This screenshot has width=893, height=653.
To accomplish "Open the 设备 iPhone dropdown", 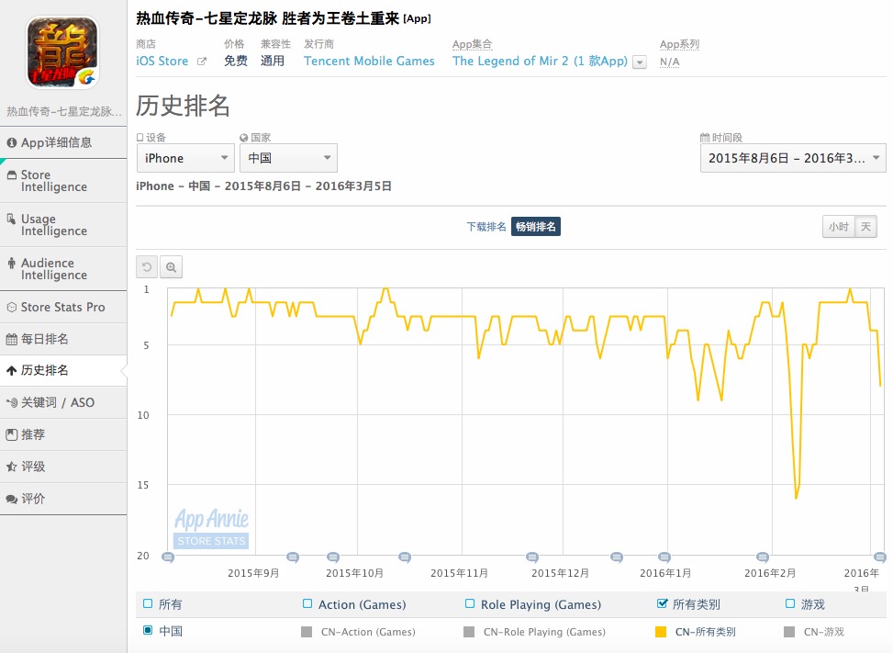I will click(185, 158).
